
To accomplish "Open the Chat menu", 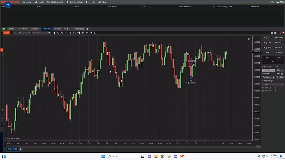I will [x=102, y=2].
